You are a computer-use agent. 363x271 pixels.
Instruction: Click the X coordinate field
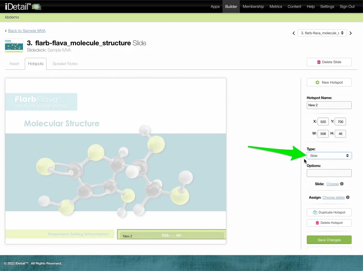323,122
